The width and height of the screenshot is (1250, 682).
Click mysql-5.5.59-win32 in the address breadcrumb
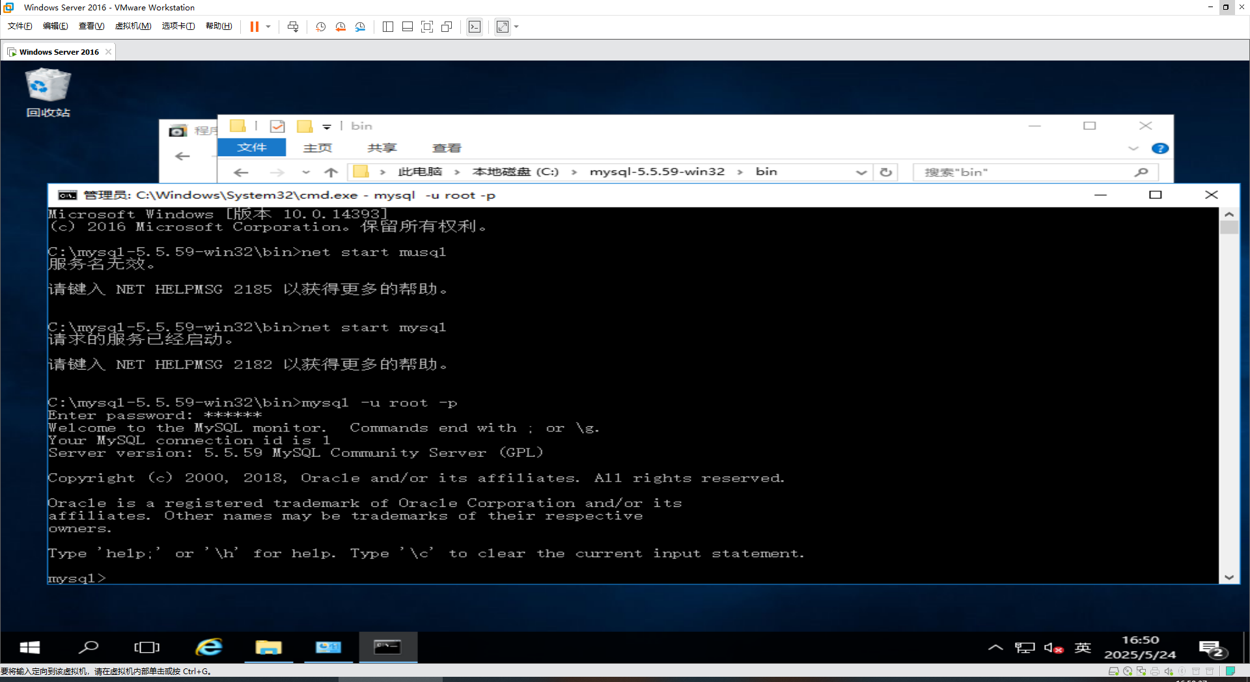tap(657, 172)
